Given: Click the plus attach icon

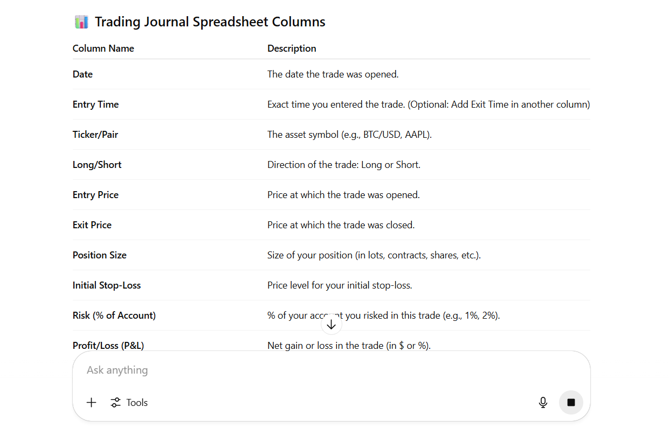Looking at the screenshot, I should coord(92,403).
